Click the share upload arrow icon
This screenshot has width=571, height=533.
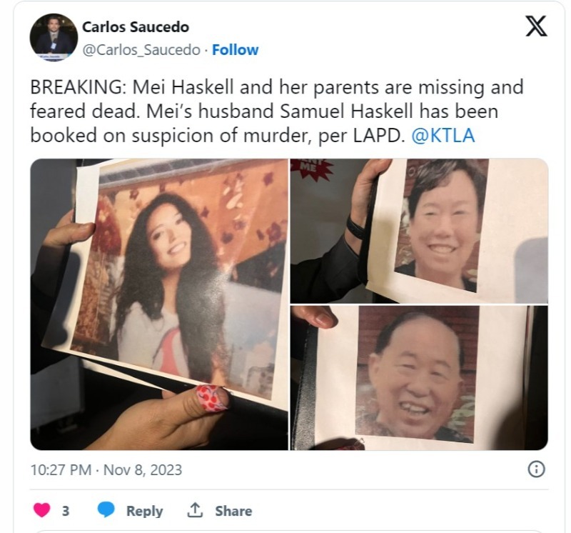[195, 510]
